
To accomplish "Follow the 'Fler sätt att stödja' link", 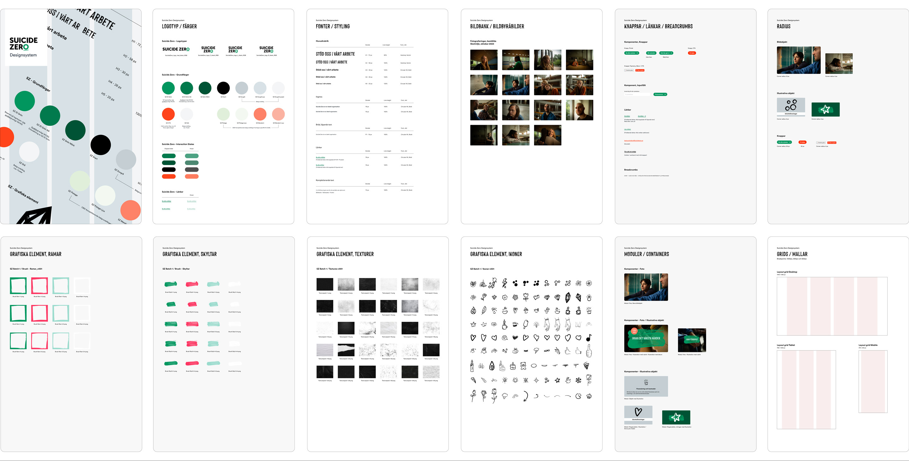I will pos(630,152).
